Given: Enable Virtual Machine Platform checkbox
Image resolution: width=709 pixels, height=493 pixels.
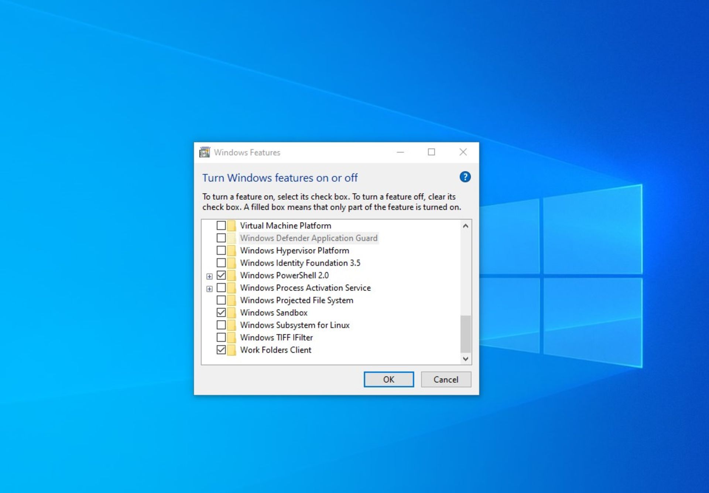Looking at the screenshot, I should [221, 225].
